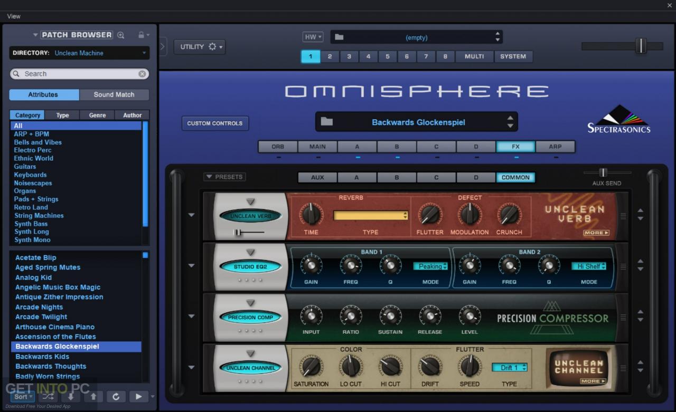Open the reverb Type selector
676x412 pixels.
tap(370, 215)
